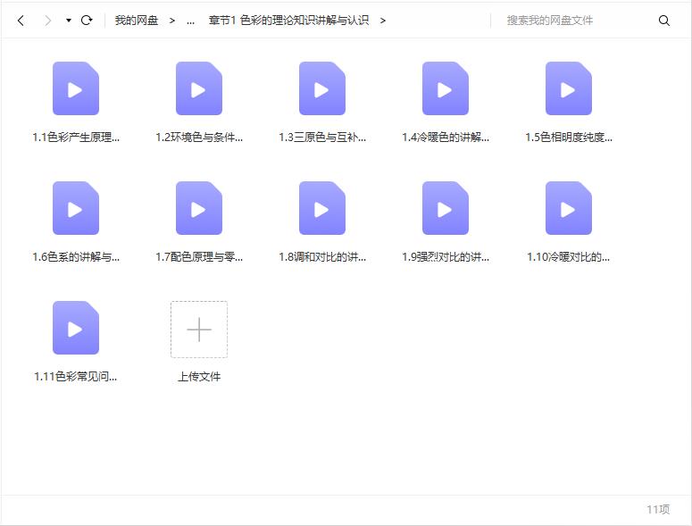Expand the first breadcrumb chevron after 我的网盘
Screen dimensions: 692x526
pyautogui.click(x=172, y=21)
